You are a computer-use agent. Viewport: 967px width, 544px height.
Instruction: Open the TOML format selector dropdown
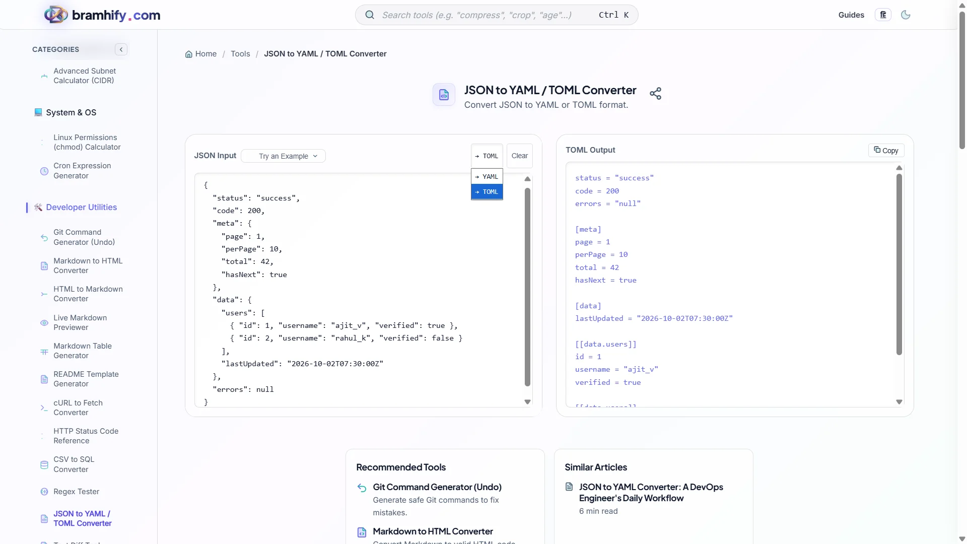487,156
